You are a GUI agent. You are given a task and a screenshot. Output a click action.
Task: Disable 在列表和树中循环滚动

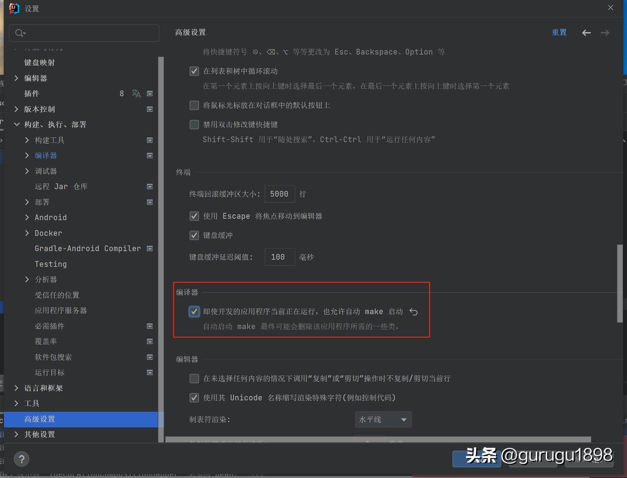(194, 71)
